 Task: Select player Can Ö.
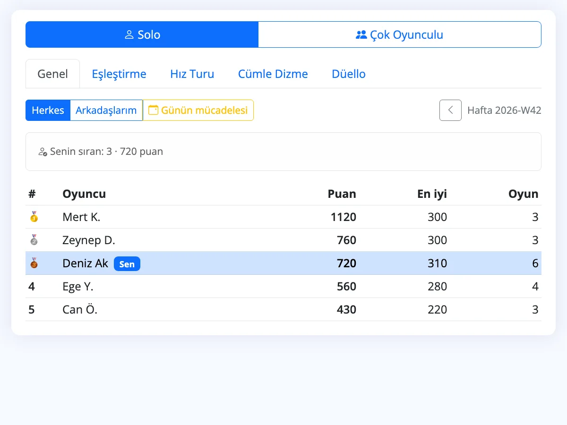pos(80,309)
